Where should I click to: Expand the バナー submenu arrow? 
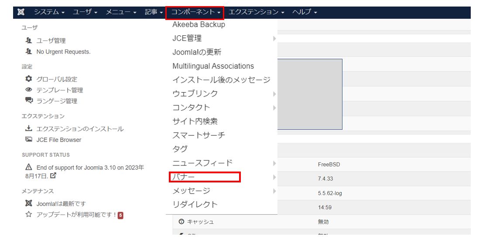click(274, 177)
